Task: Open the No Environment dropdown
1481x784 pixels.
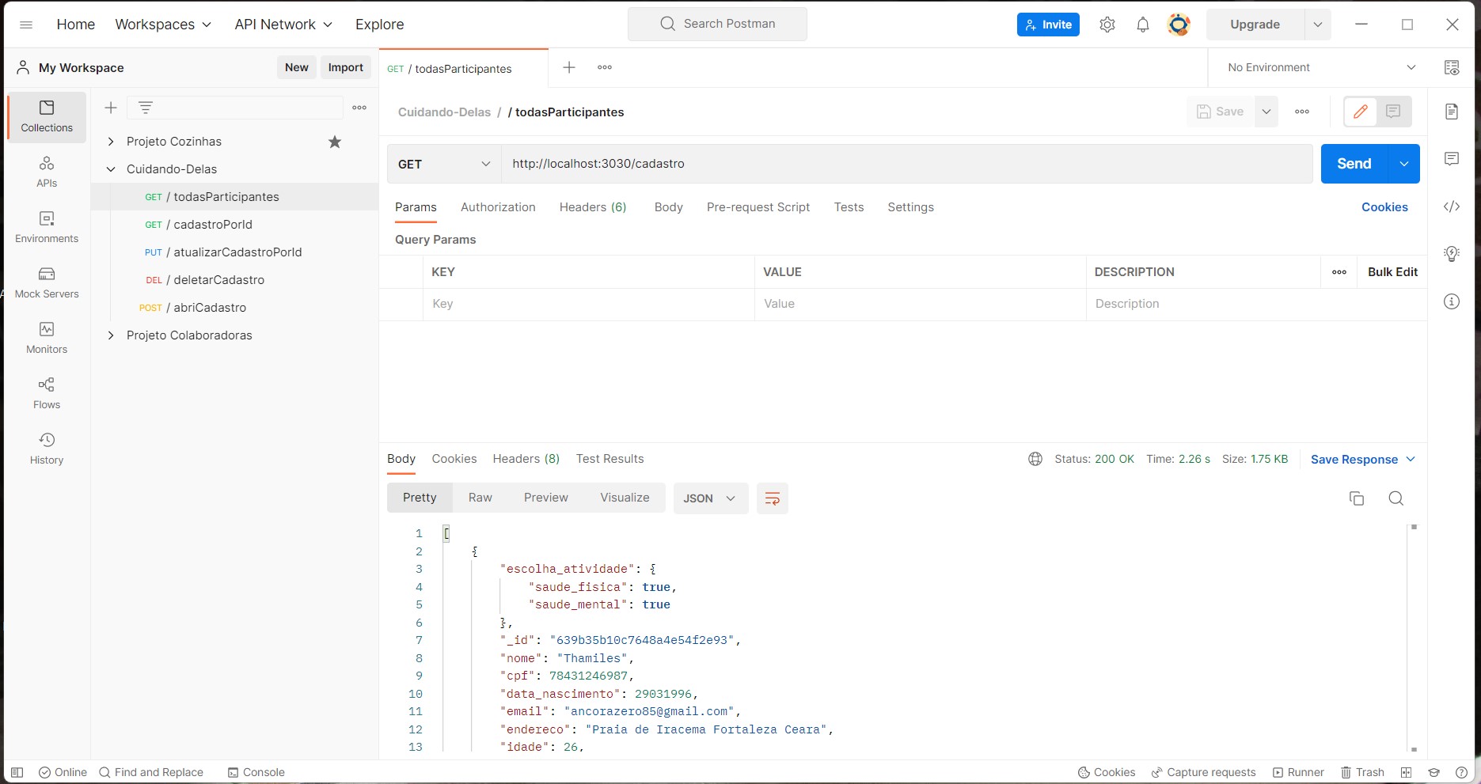Action: tap(1318, 67)
